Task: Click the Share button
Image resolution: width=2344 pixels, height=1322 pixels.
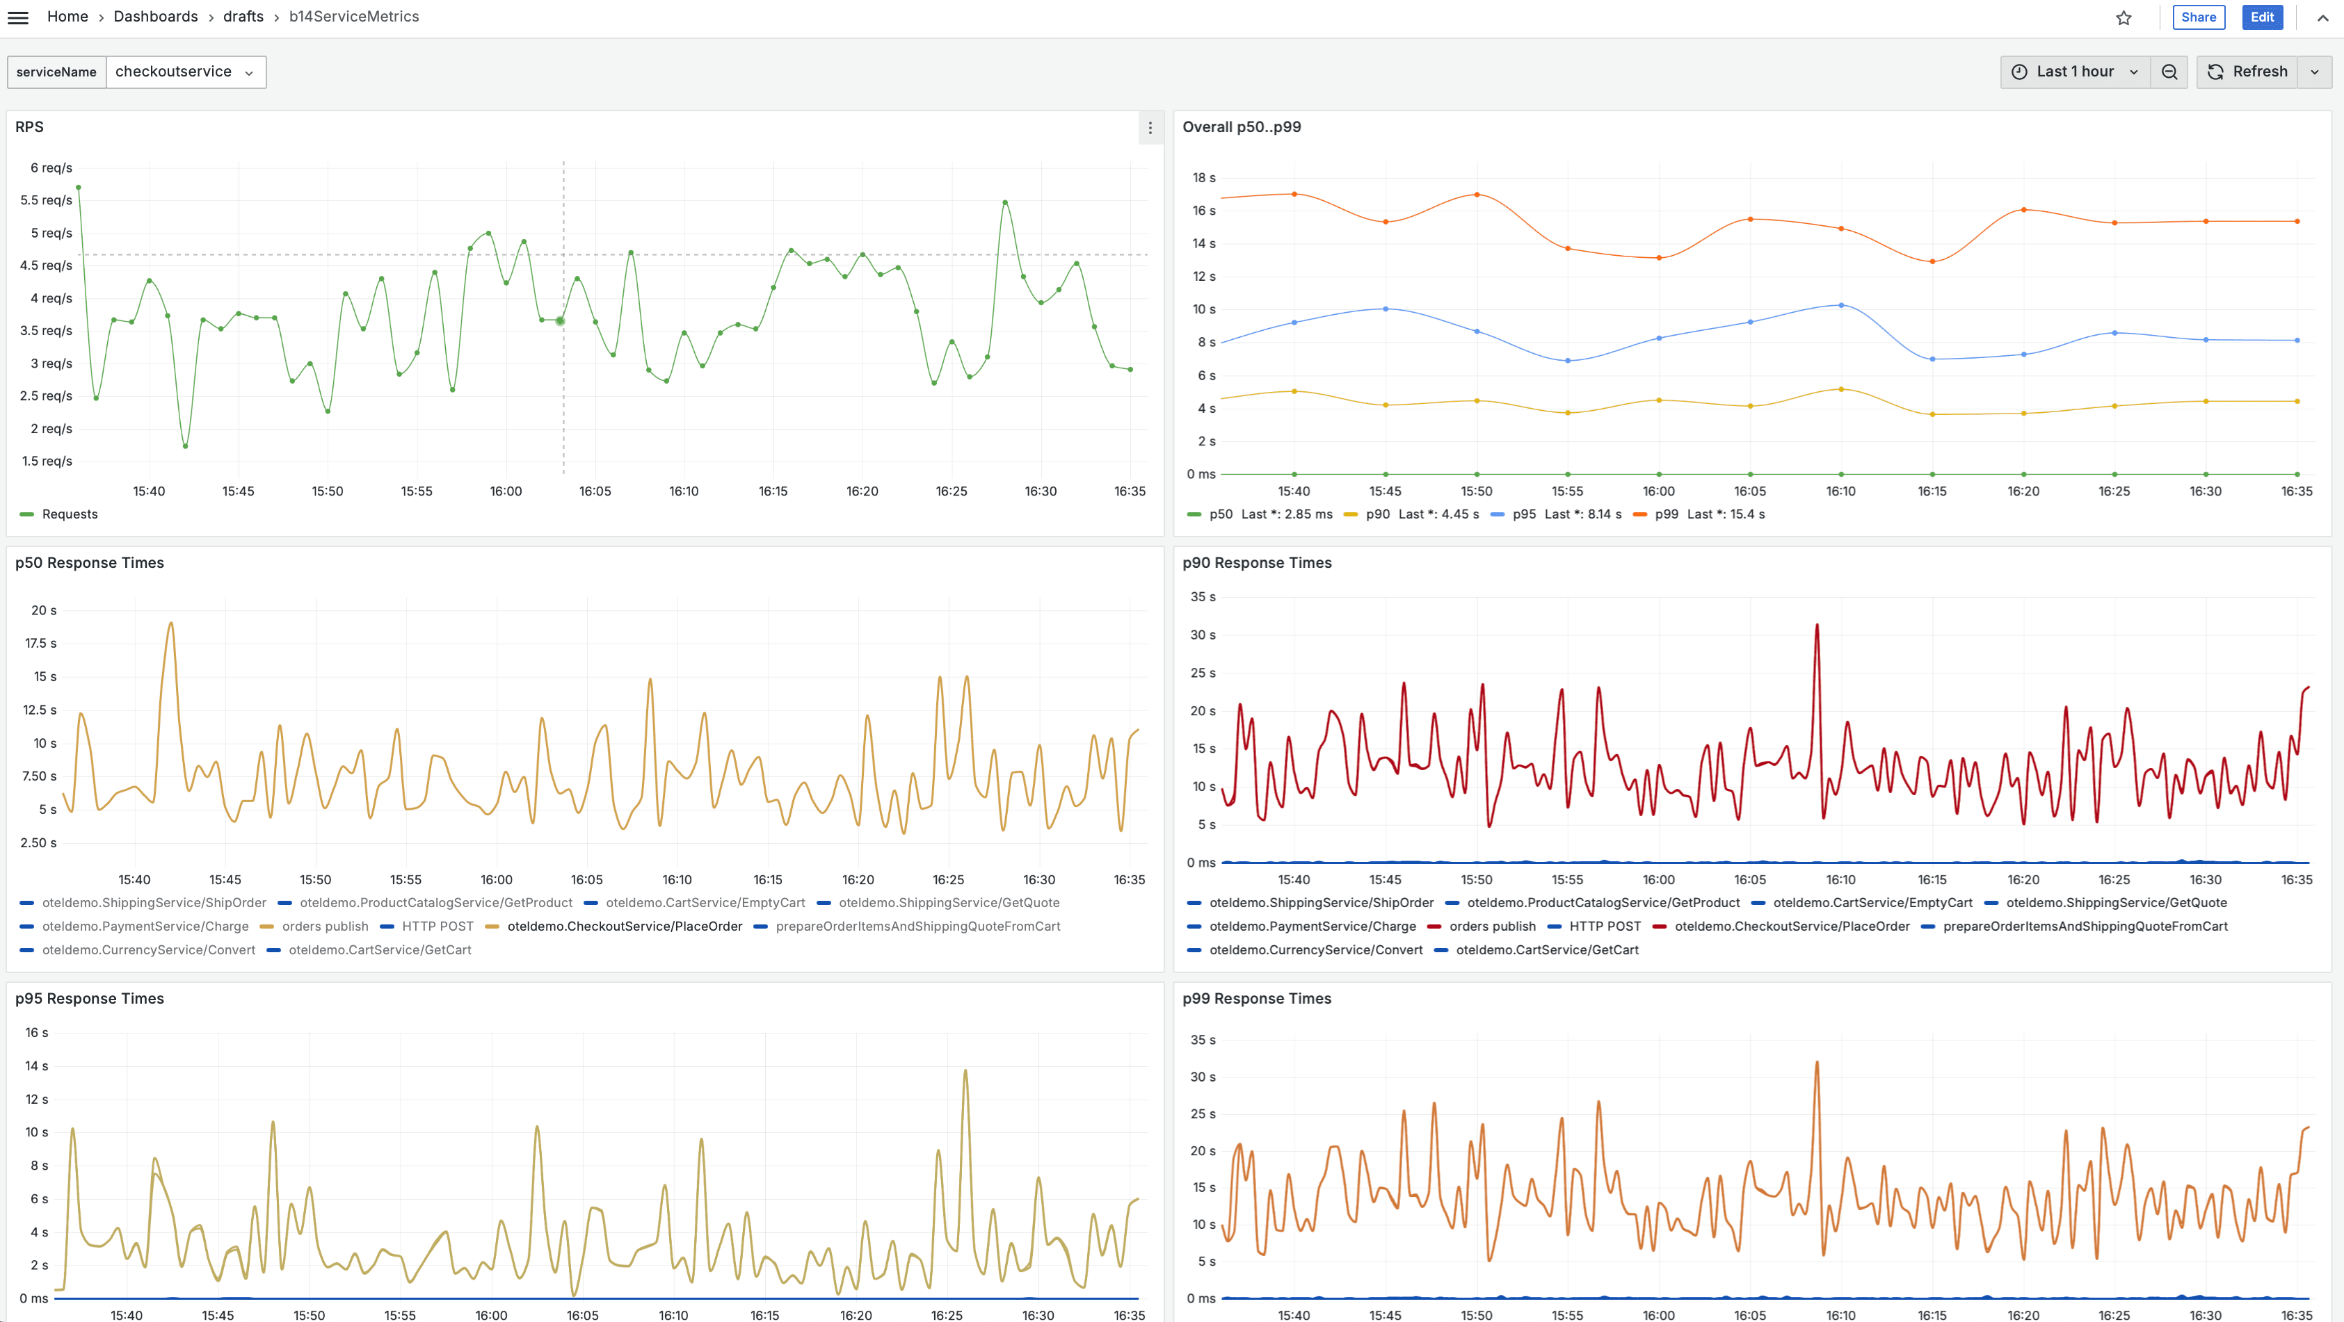Action: pos(2197,16)
